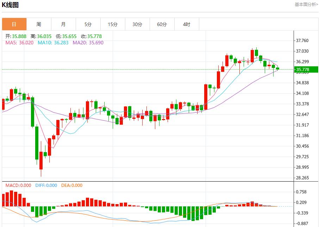Click the 37.760 price axis label
Screen dimensions: 320x227
point(302,41)
